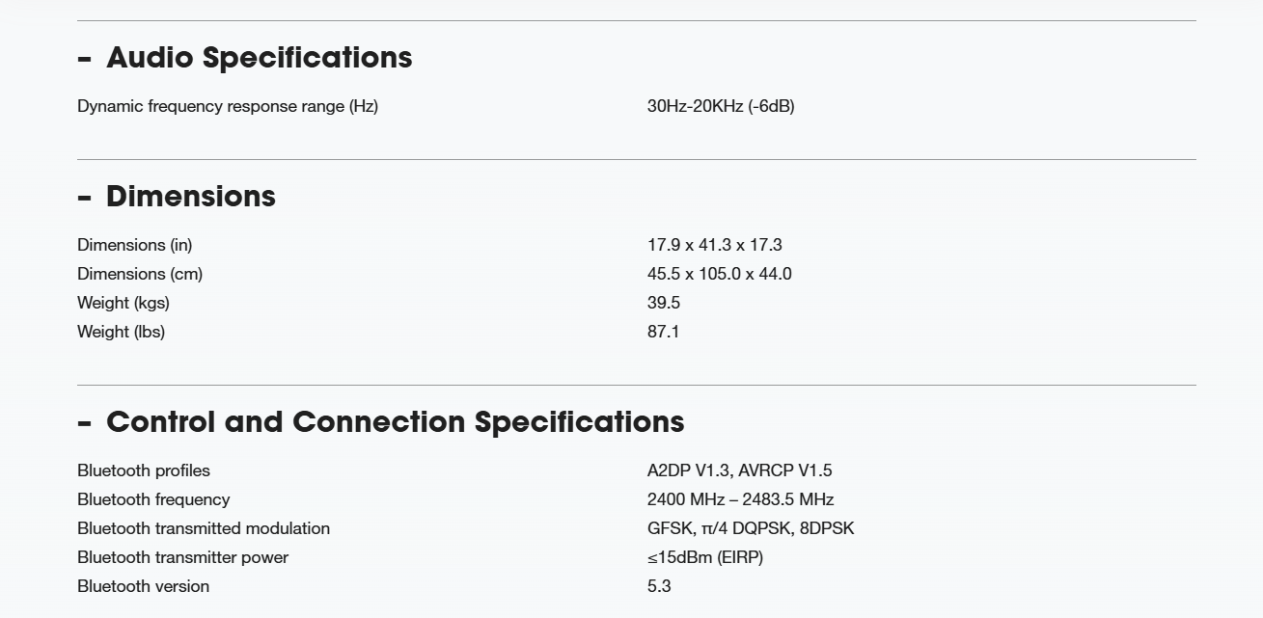Click the Dimensions section heading text
The image size is (1263, 618).
190,197
